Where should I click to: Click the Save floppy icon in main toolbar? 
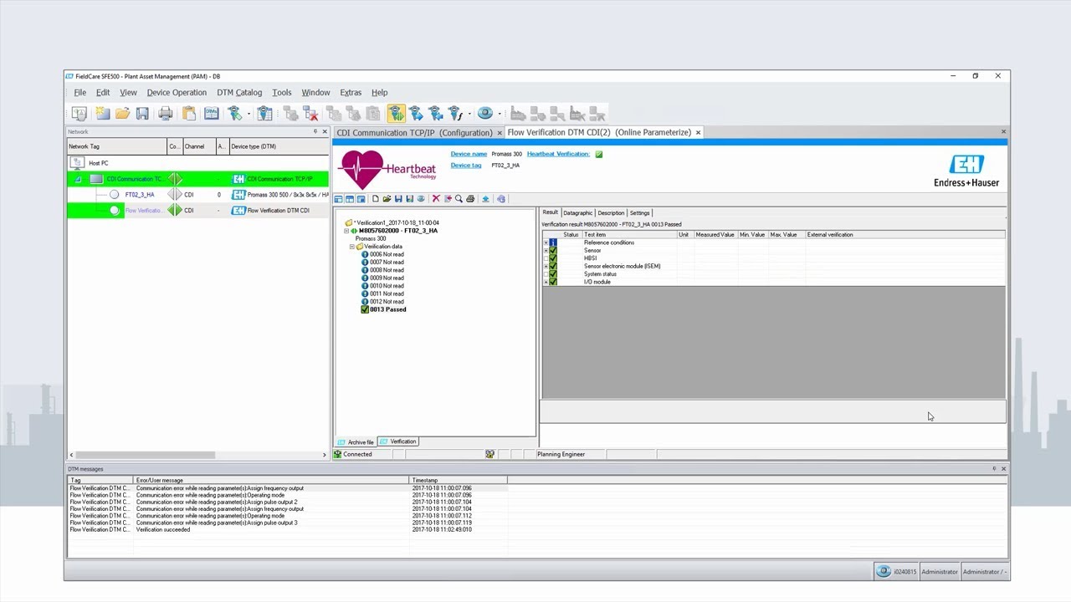(142, 113)
